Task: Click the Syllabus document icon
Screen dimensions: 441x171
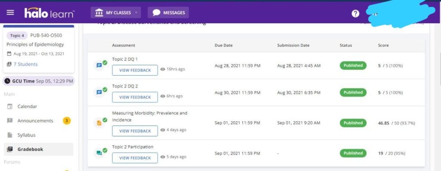Action: (x=10, y=135)
